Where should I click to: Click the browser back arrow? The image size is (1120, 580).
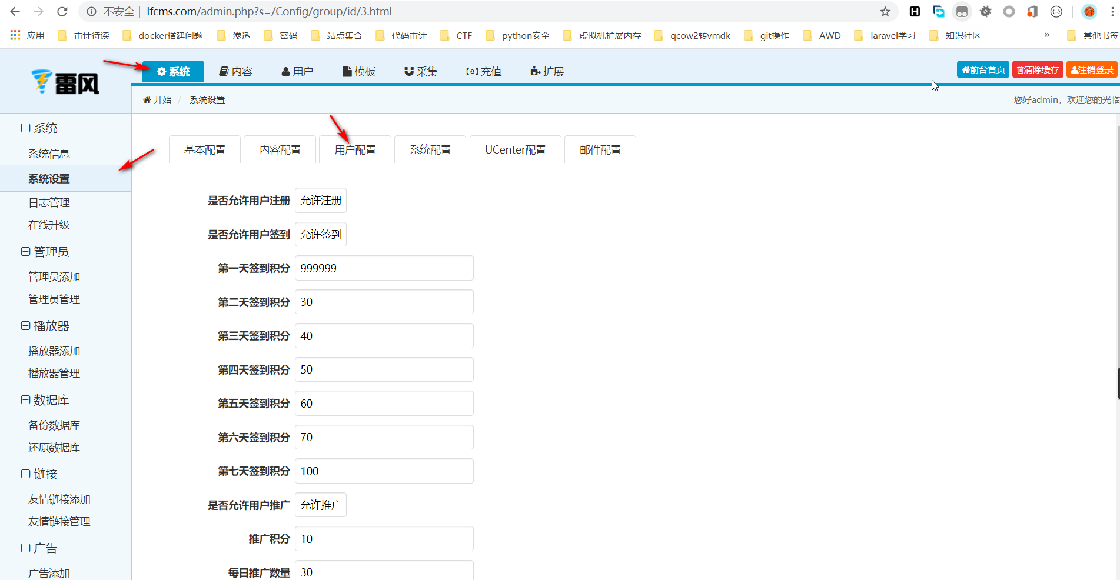click(15, 12)
